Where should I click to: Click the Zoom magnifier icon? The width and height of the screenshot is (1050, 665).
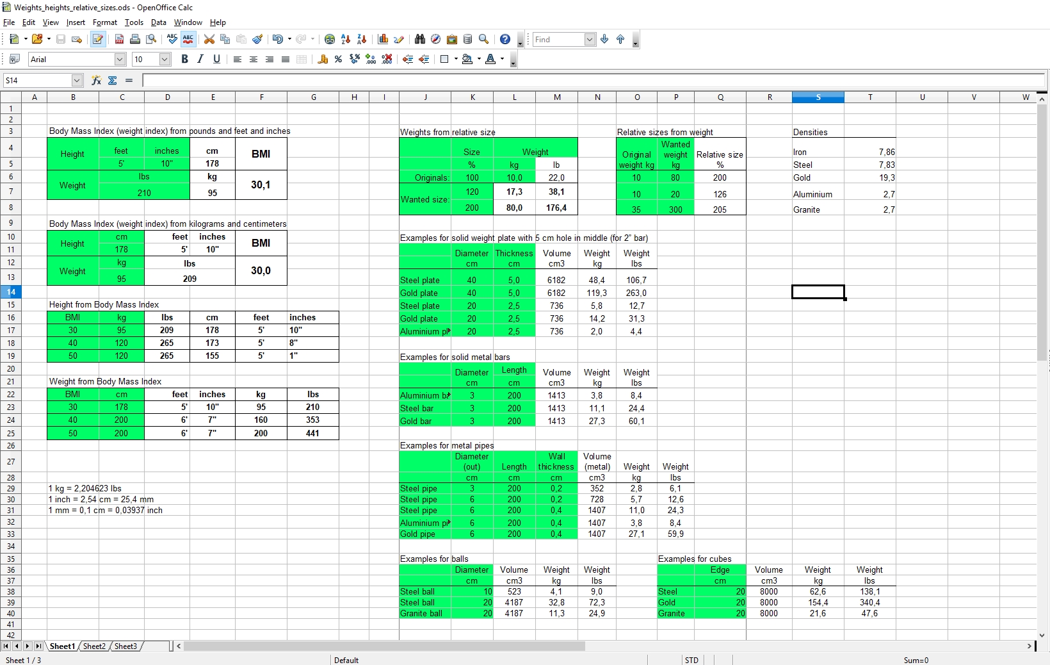(484, 39)
